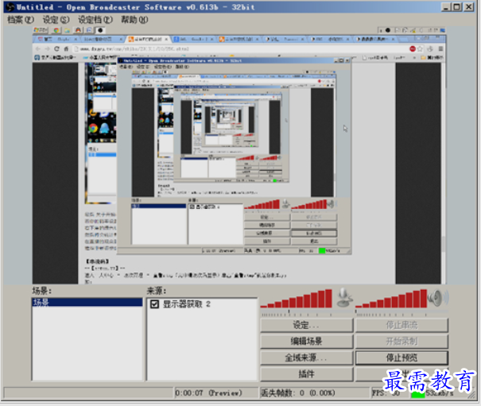Adjust the desktop audio volume slider
The height and width of the screenshot is (406, 481).
pyautogui.click(x=401, y=313)
